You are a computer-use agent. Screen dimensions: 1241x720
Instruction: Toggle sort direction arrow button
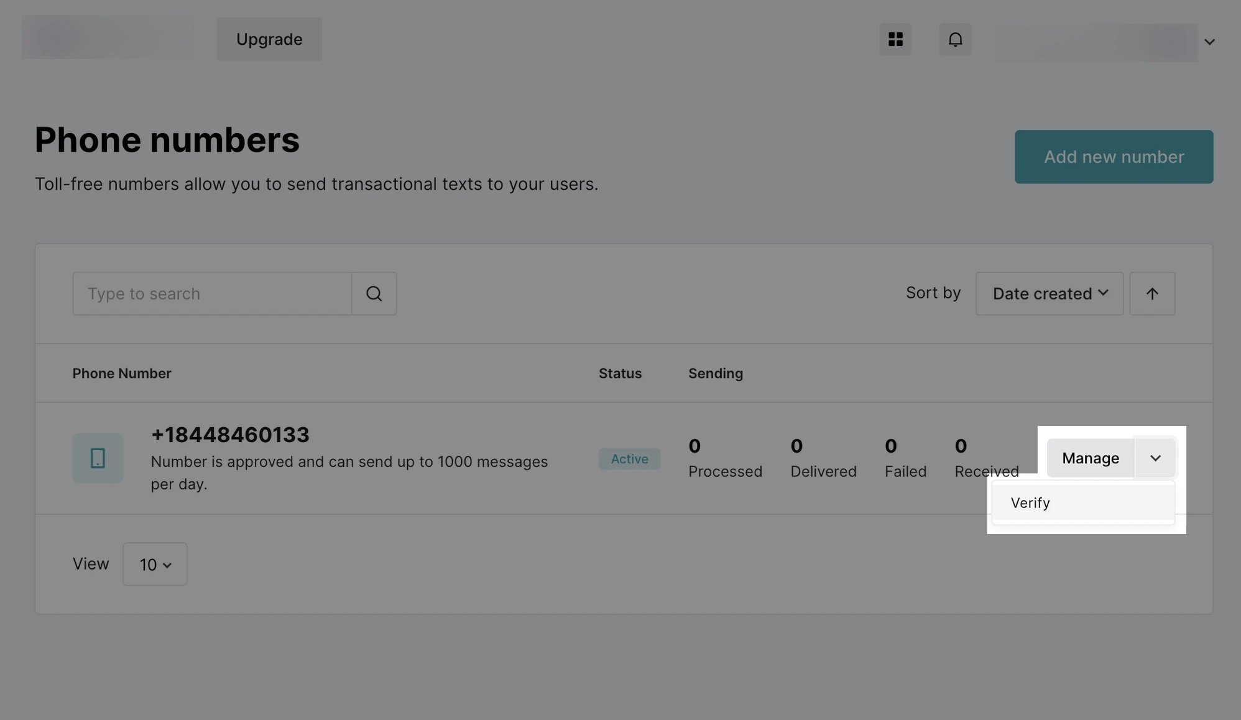coord(1152,293)
